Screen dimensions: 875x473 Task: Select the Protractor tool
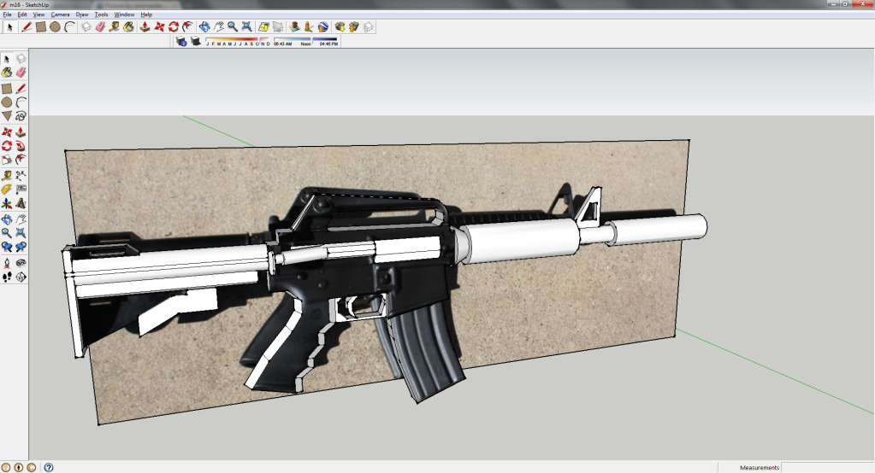7,190
